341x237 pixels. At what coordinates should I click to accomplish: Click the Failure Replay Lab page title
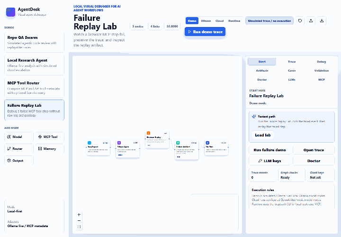coord(95,22)
